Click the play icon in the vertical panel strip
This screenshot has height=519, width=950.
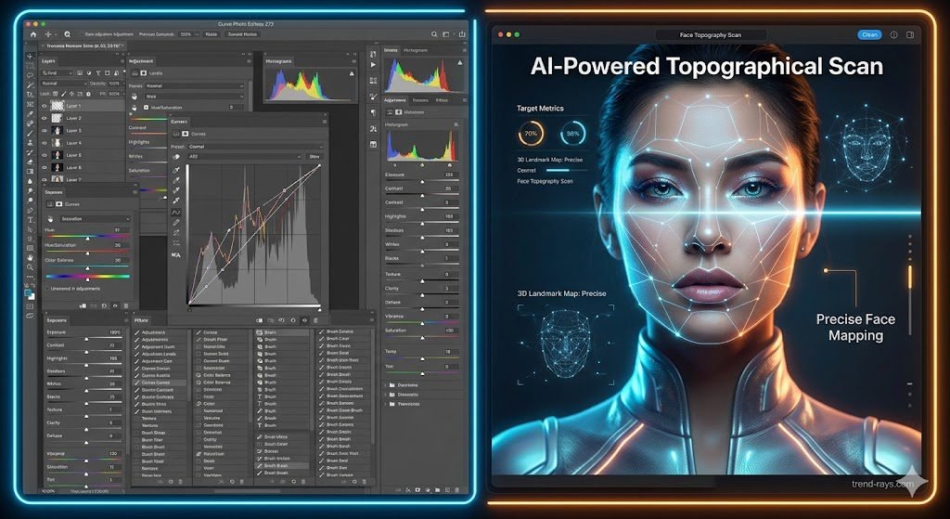click(373, 65)
